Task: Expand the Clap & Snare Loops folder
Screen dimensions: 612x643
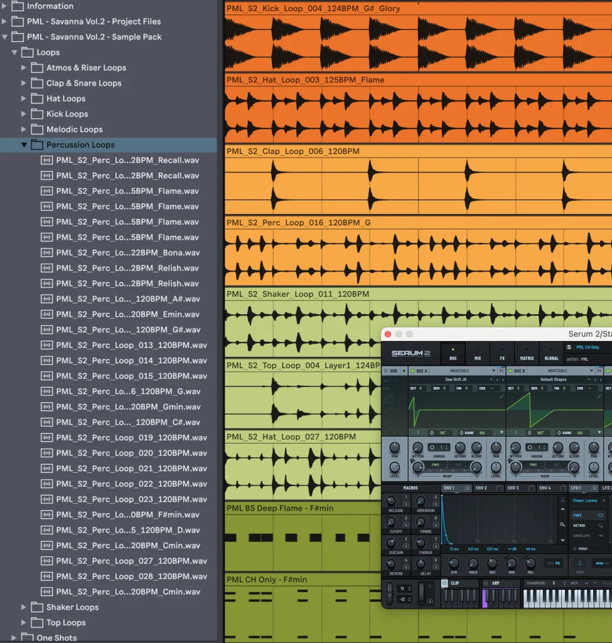Action: (23, 83)
